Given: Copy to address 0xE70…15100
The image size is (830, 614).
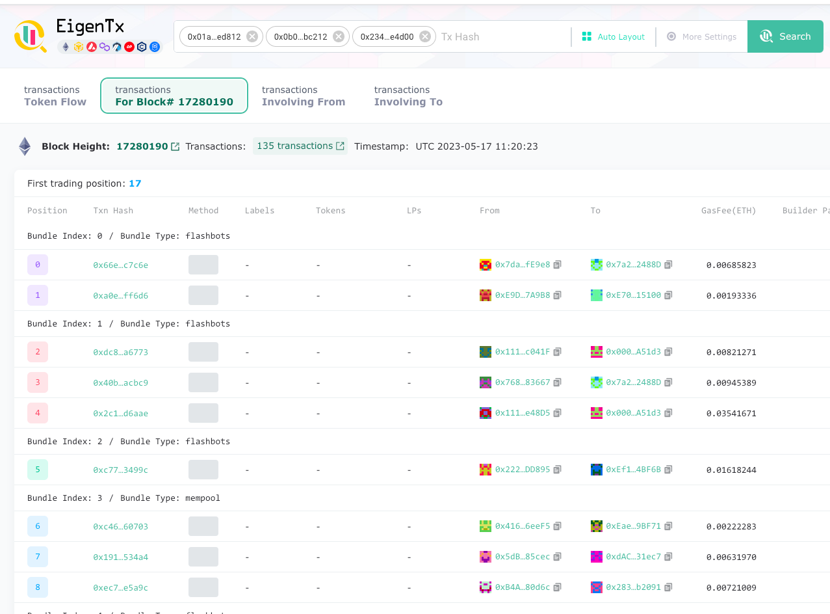Looking at the screenshot, I should 669,295.
